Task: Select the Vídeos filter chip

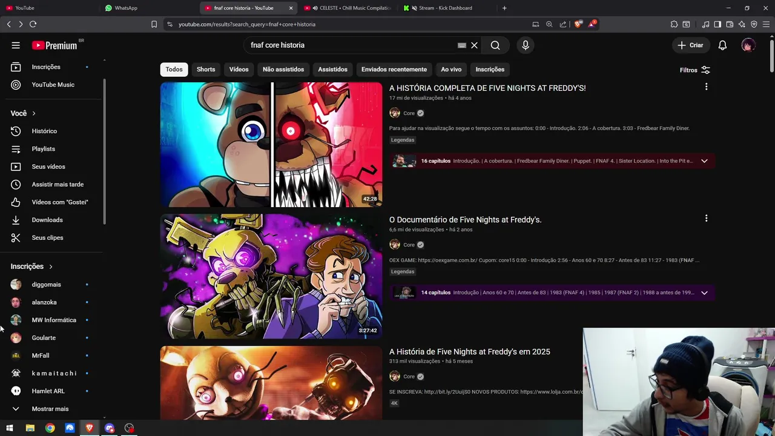Action: (x=239, y=69)
